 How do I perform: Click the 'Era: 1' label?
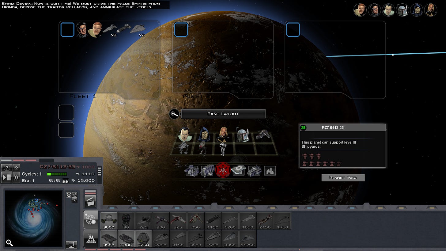coord(28,181)
